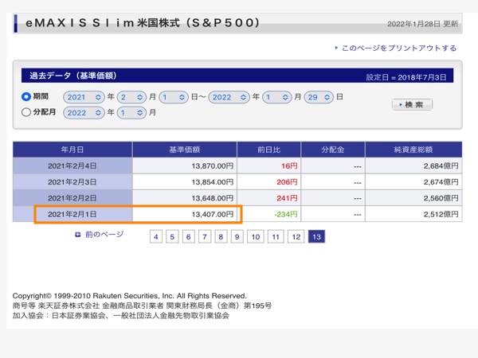The width and height of the screenshot is (478, 358).
Task: Open page 10 of past data
Action: 255,236
